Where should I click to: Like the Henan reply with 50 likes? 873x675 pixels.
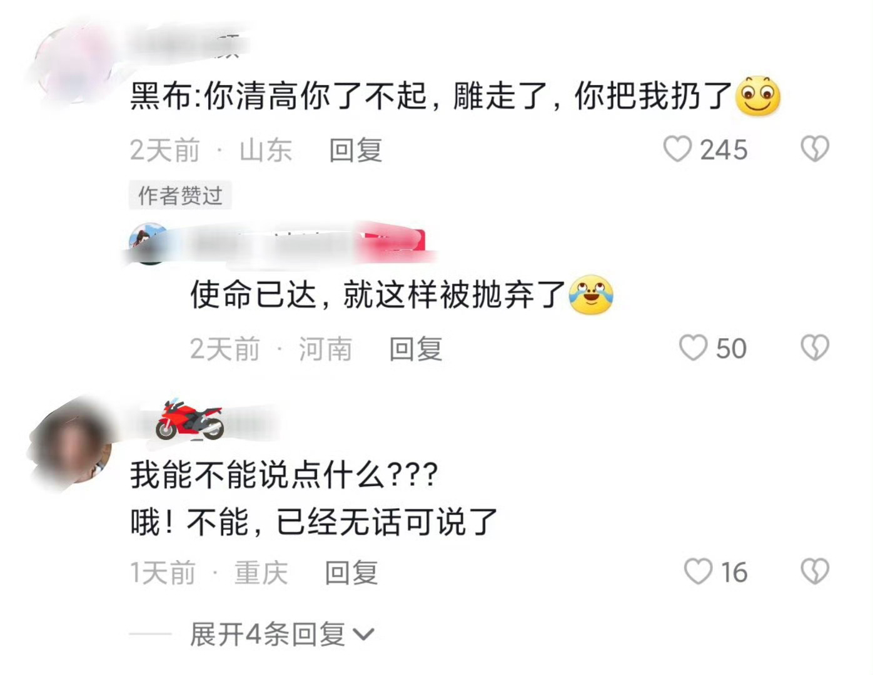pyautogui.click(x=694, y=347)
